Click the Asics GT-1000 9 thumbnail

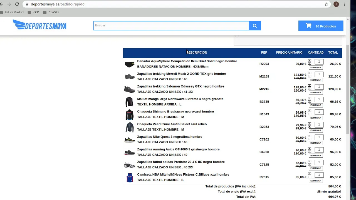pyautogui.click(x=130, y=152)
